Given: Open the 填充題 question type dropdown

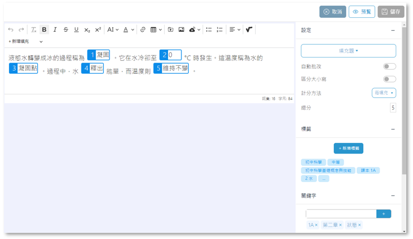Looking at the screenshot, I should click(x=348, y=51).
